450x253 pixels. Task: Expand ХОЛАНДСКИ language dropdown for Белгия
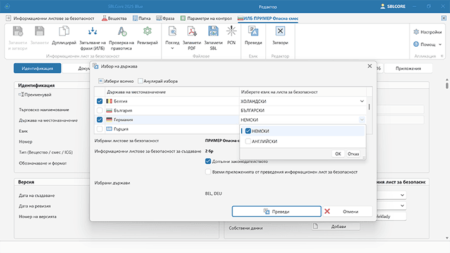pos(362,101)
